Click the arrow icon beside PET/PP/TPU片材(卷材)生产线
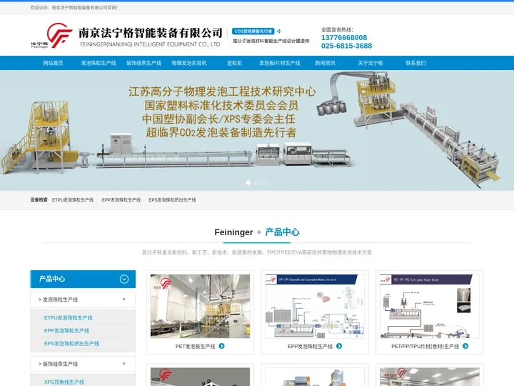The image size is (514, 386). point(465,346)
